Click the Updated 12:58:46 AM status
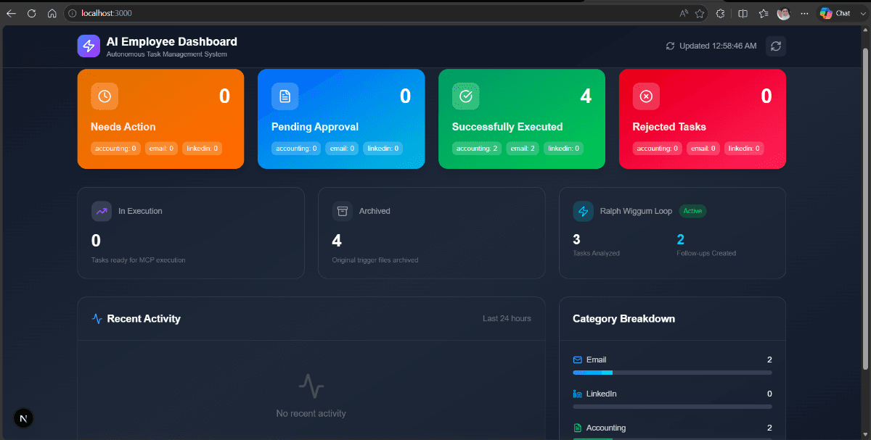Screen dimensions: 871x440 click(x=711, y=46)
